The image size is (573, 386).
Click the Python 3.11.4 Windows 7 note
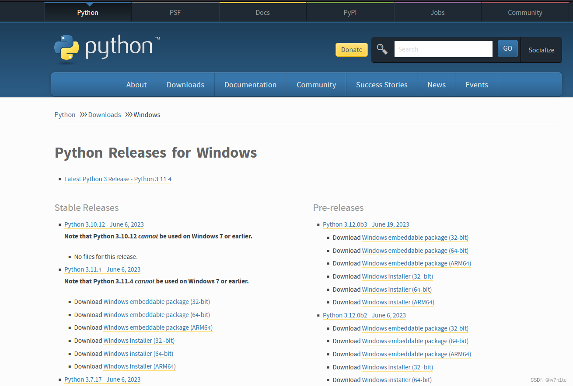coord(157,281)
